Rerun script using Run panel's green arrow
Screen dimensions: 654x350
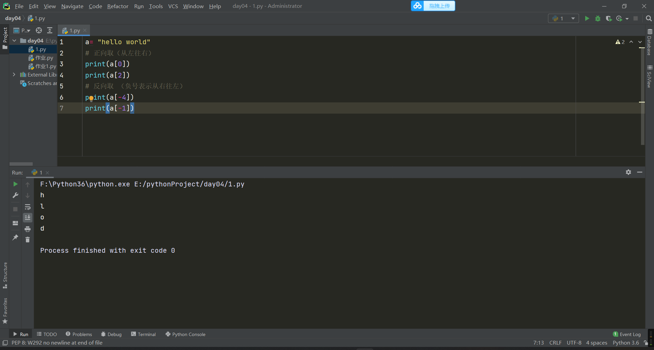tap(15, 184)
